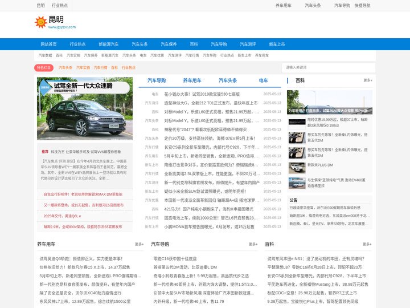410x308 pixels.
Task: Open the recommended article 科技为王 让豪华触手可及
Action: tap(86, 152)
